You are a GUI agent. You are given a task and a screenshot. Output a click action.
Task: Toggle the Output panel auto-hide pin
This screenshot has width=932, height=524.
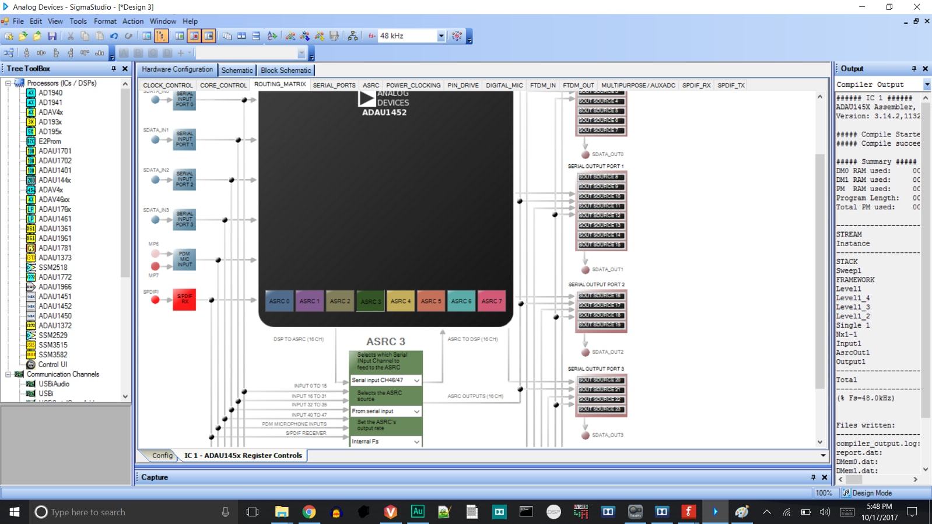(x=914, y=69)
